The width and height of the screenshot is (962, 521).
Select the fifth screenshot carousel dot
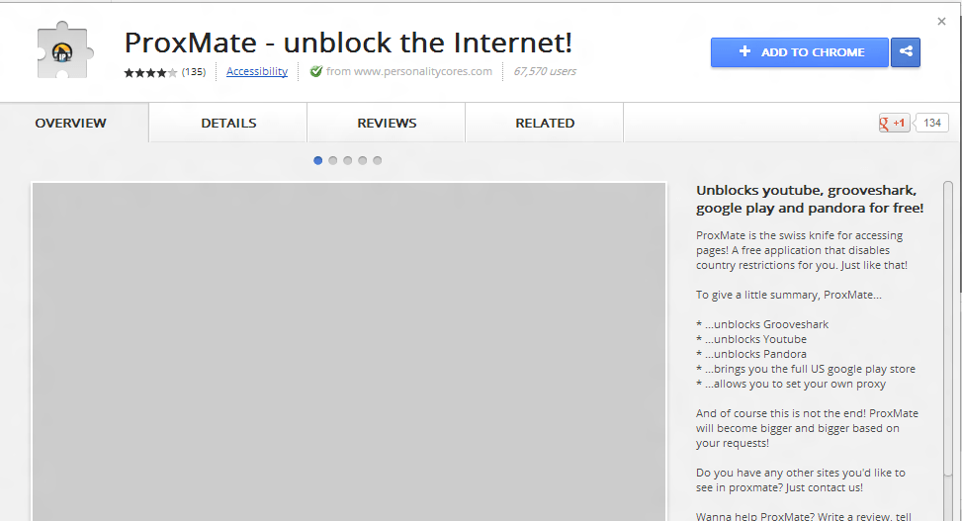[378, 161]
